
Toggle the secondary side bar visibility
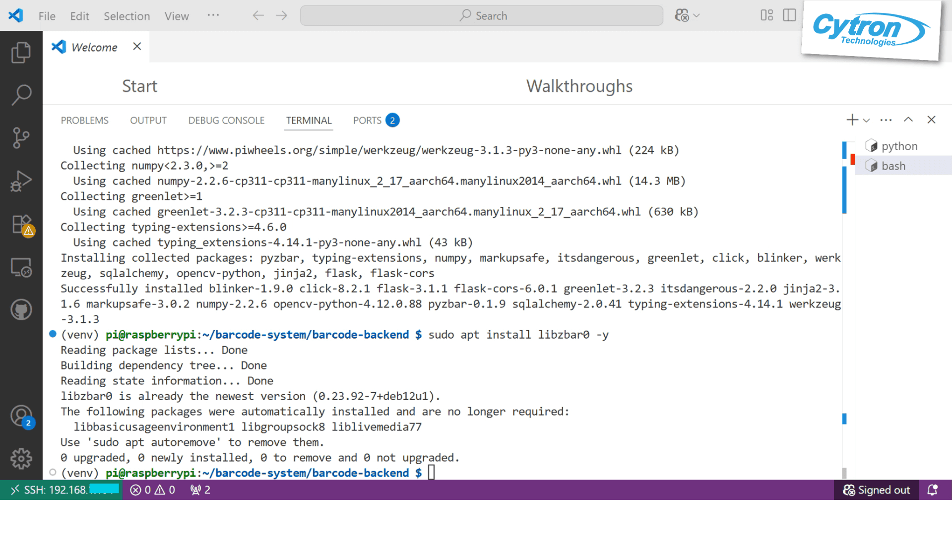tap(789, 15)
